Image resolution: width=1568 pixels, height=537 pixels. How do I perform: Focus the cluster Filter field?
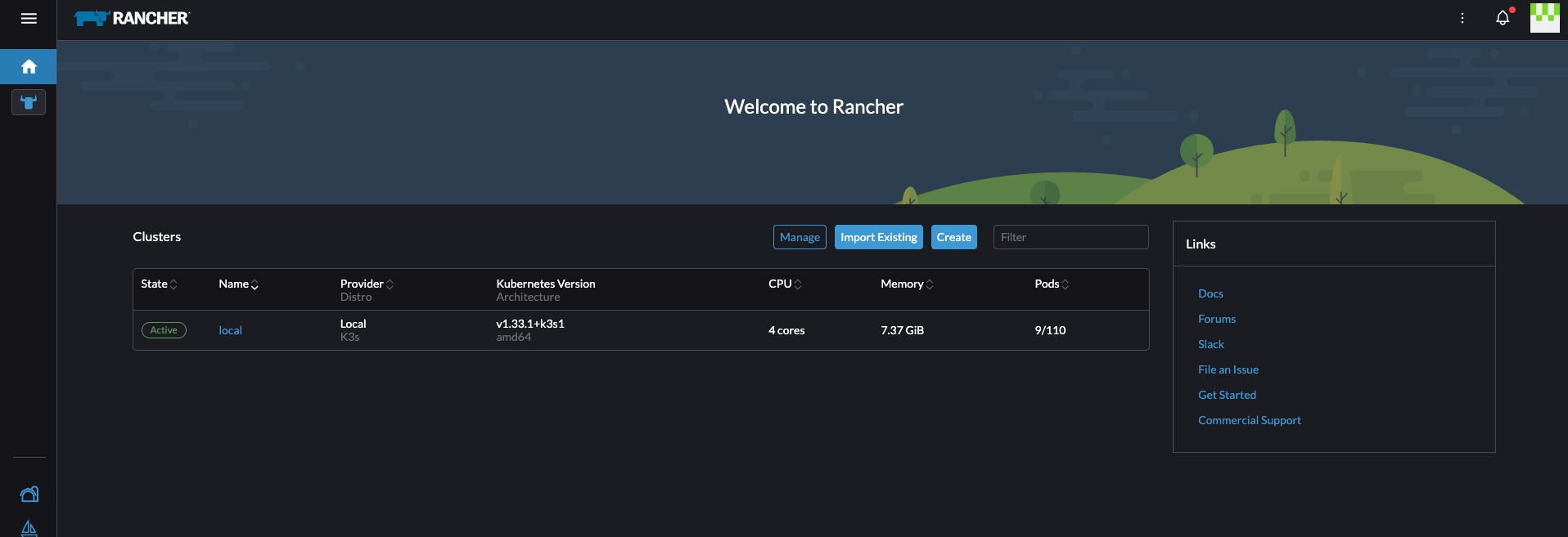pos(1070,237)
